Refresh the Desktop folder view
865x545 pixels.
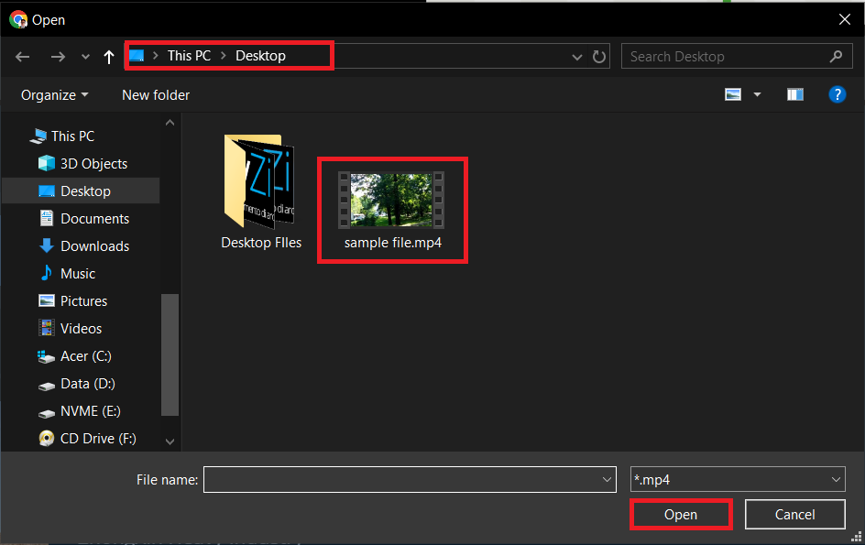coord(599,56)
